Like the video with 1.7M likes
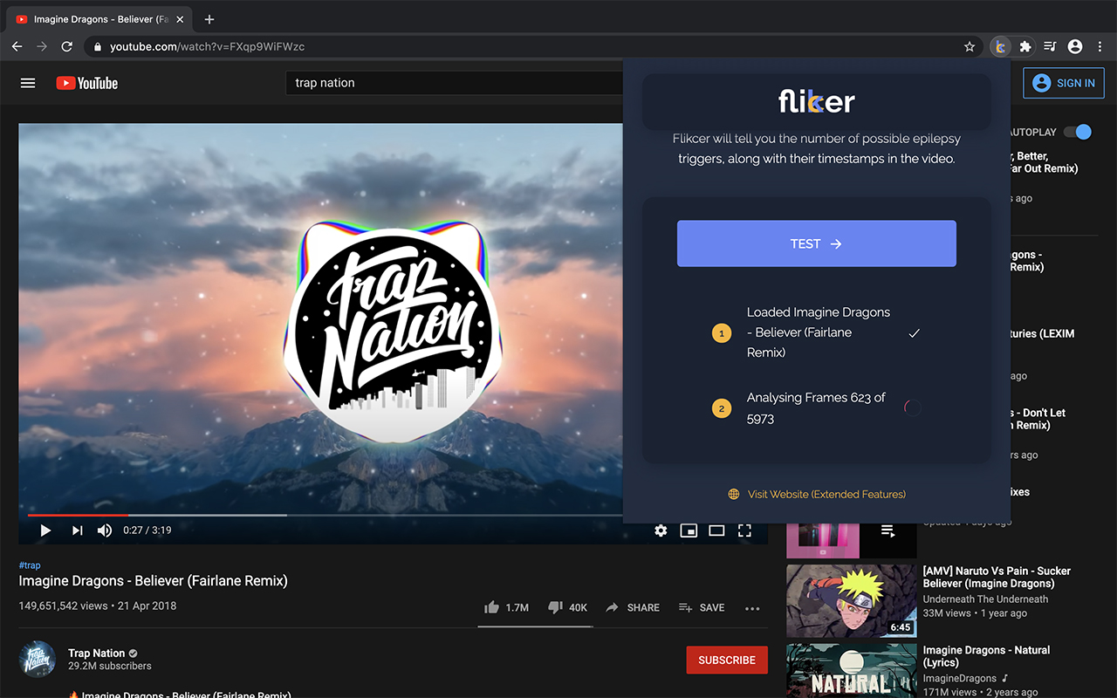This screenshot has height=698, width=1117. coord(506,607)
